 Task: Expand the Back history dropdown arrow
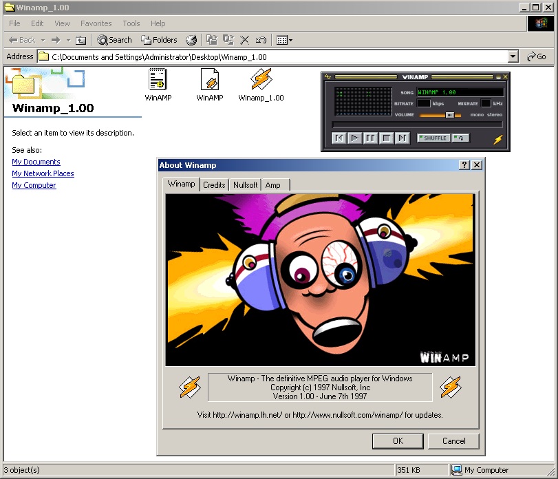click(x=43, y=40)
